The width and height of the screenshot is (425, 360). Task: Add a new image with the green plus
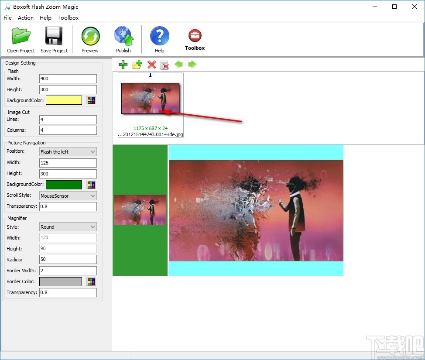(123, 65)
